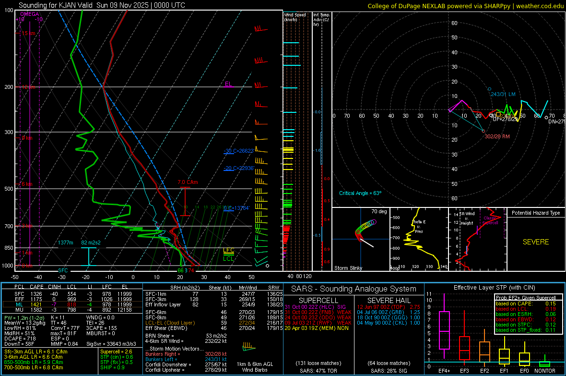Click the SFC-1km shear row label

tap(156, 294)
